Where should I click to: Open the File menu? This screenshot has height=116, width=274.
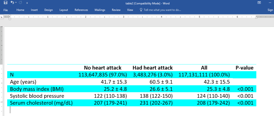(x=6, y=10)
